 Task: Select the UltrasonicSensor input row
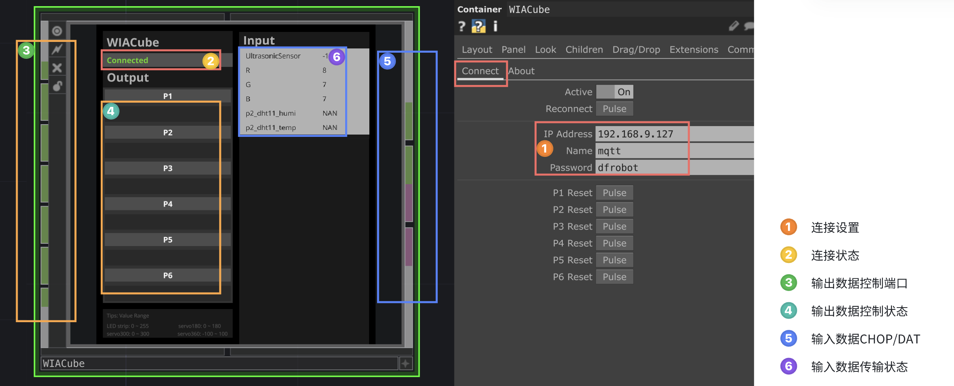pyautogui.click(x=284, y=56)
